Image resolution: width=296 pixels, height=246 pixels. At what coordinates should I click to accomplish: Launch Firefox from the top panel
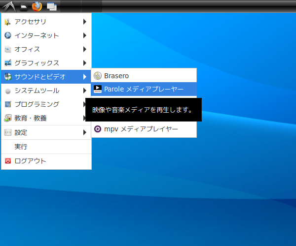click(x=37, y=6)
